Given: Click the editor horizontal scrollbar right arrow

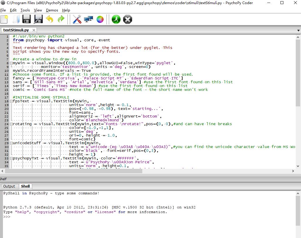Looking at the screenshot, I should pos(293,171).
